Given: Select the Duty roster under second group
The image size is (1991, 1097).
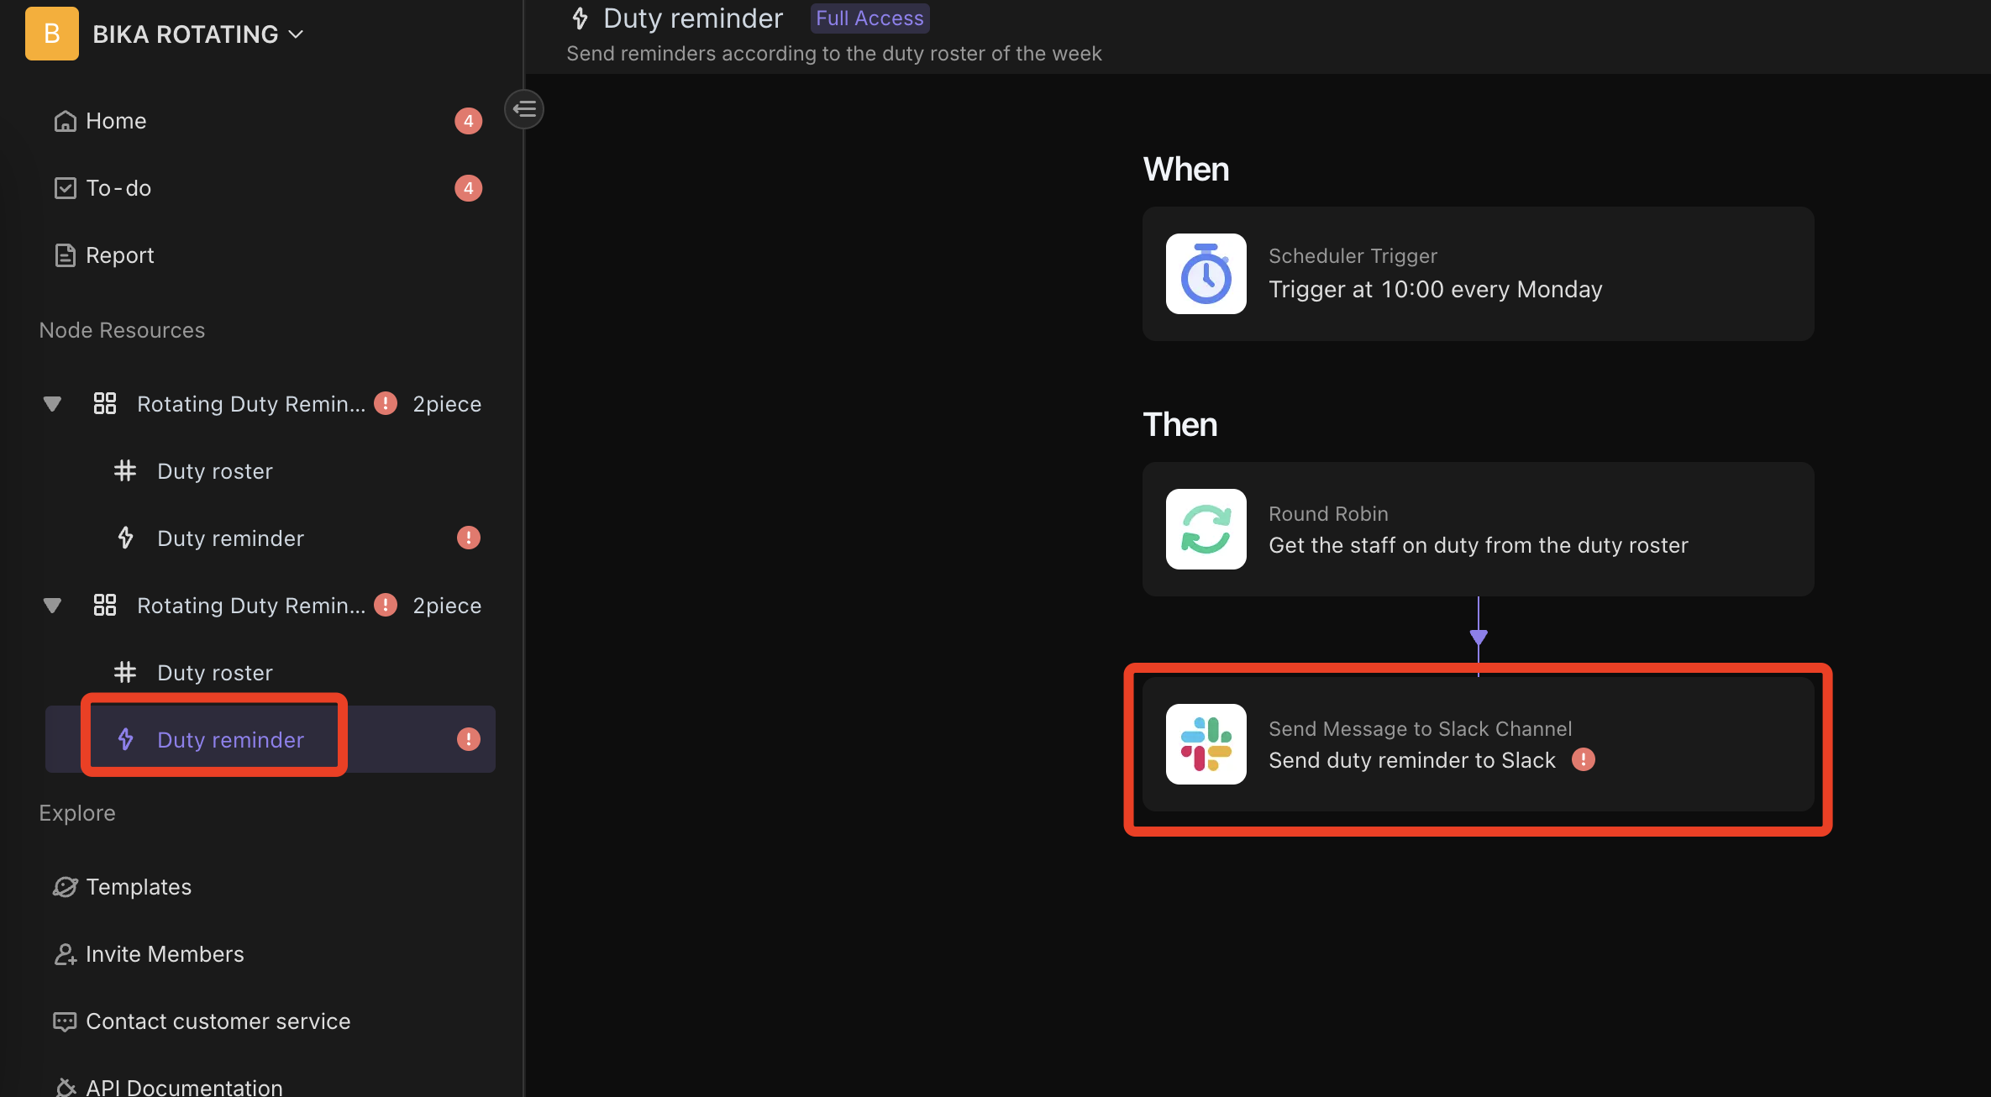Looking at the screenshot, I should click(x=213, y=671).
